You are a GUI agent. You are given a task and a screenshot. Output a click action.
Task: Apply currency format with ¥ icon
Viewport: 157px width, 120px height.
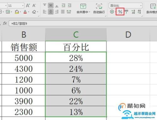coord(112,12)
